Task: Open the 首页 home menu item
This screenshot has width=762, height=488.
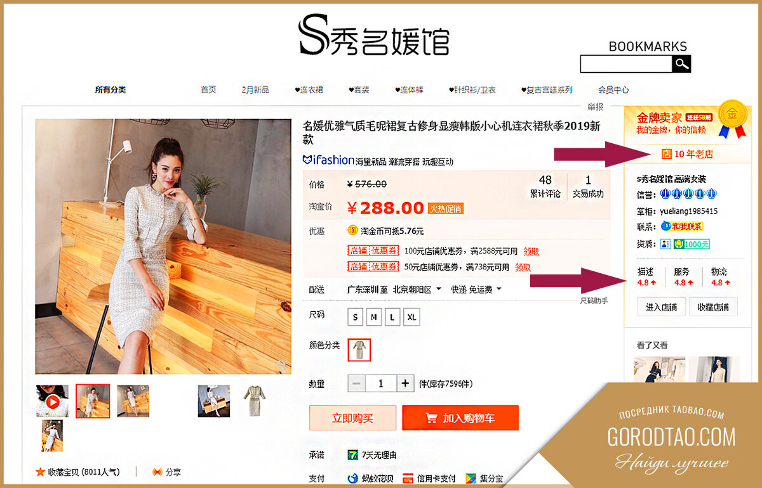Action: point(208,90)
